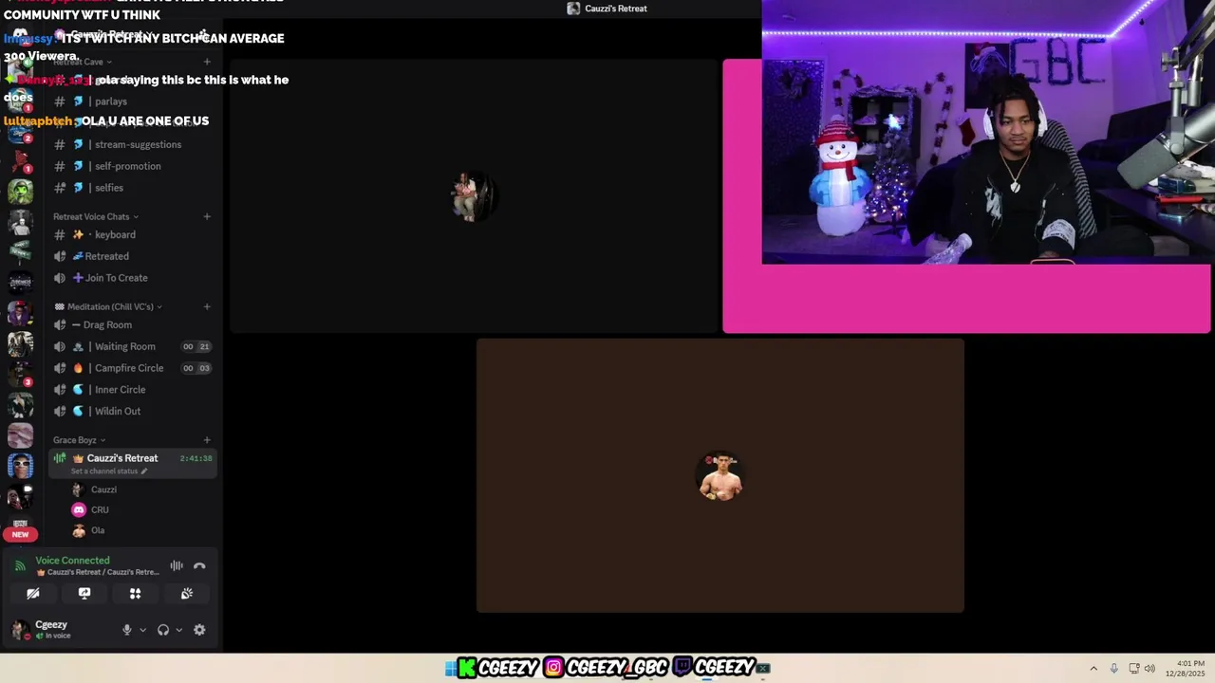Click Cauzzi's Retreat title at call top
Screen dimensions: 1215x683
click(x=616, y=9)
